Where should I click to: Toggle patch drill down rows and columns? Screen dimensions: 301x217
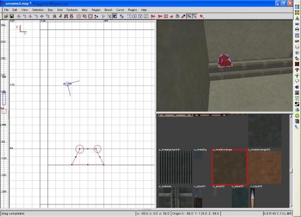pos(194,16)
